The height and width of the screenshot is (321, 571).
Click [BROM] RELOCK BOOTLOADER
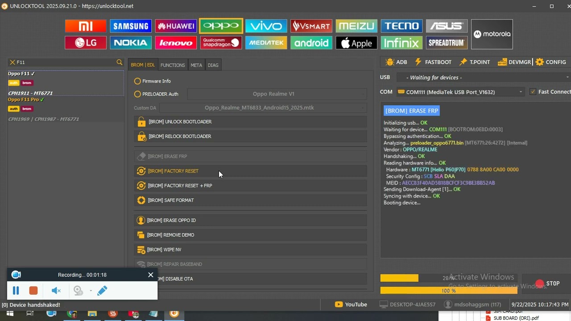[250, 136]
